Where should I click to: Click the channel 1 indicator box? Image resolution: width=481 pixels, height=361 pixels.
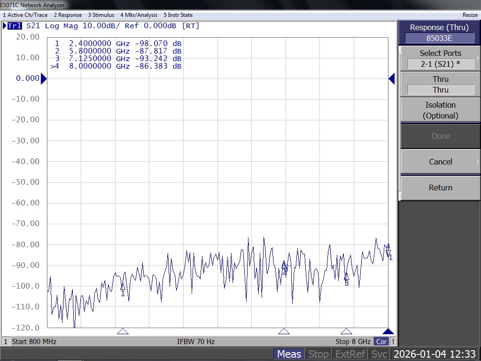(x=6, y=341)
